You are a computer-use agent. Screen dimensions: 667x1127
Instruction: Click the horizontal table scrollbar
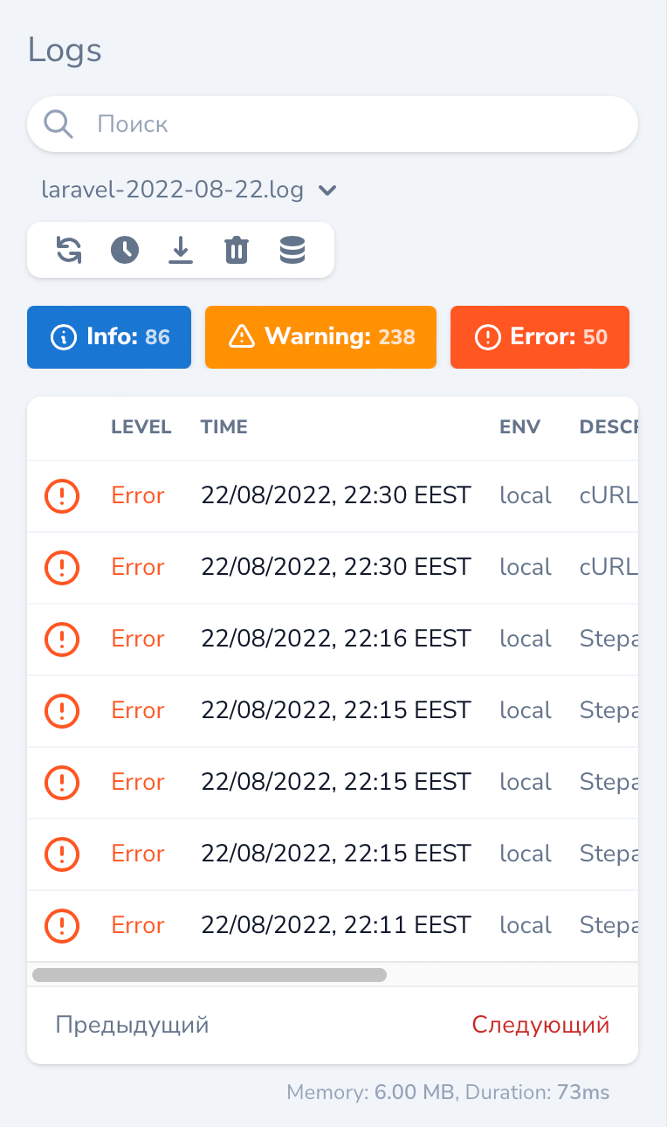(210, 974)
